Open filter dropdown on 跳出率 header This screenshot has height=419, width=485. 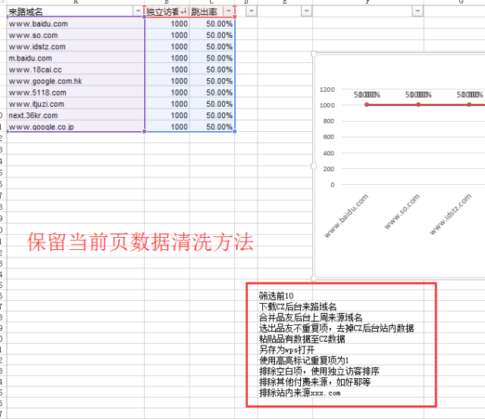pos(229,11)
